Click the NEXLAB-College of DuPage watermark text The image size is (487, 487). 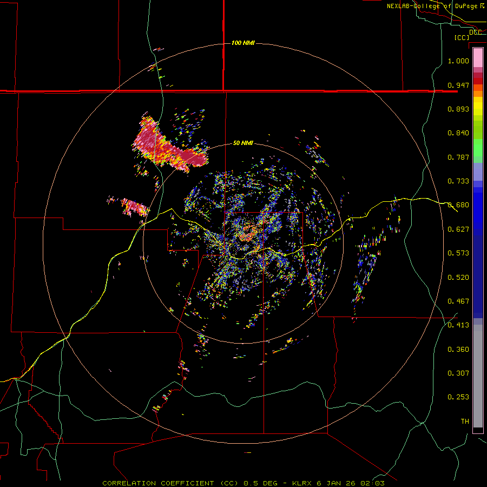(x=436, y=6)
